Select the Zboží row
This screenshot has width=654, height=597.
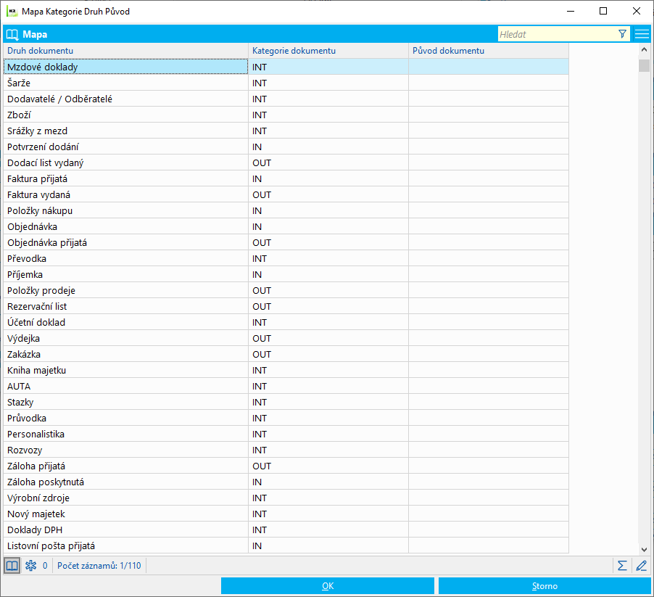click(286, 115)
